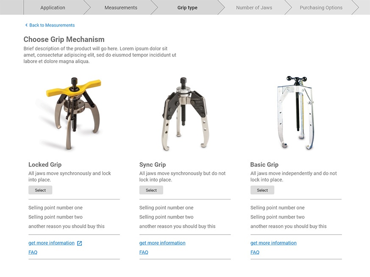Go to the Number of Jaws step
The image size is (370, 277).
point(254,7)
